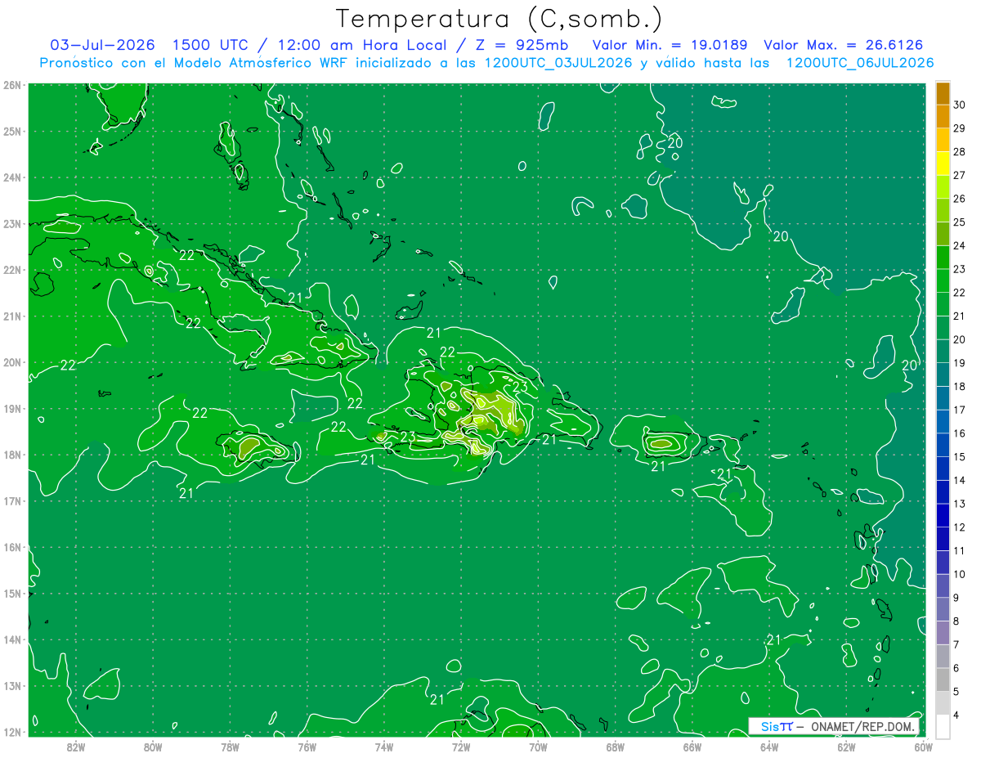Click the 62W longitude axis label
Image resolution: width=981 pixels, height=758 pixels.
(x=845, y=746)
